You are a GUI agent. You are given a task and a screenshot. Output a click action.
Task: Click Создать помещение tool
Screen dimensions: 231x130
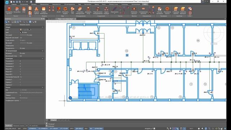pyautogui.click(x=44, y=10)
